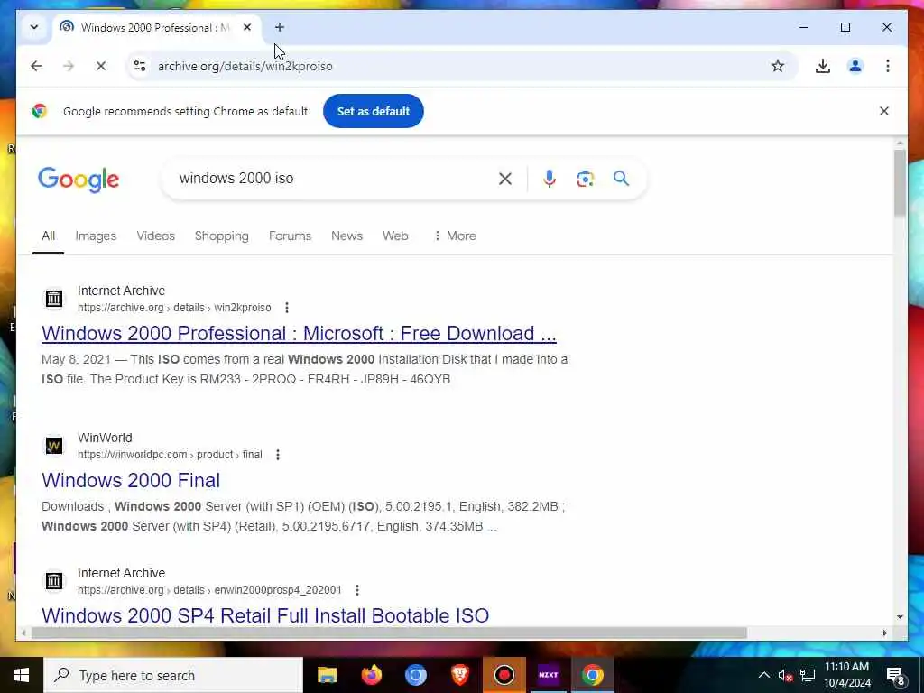Dismiss the default browser infobar
924x693 pixels.
coord(884,111)
